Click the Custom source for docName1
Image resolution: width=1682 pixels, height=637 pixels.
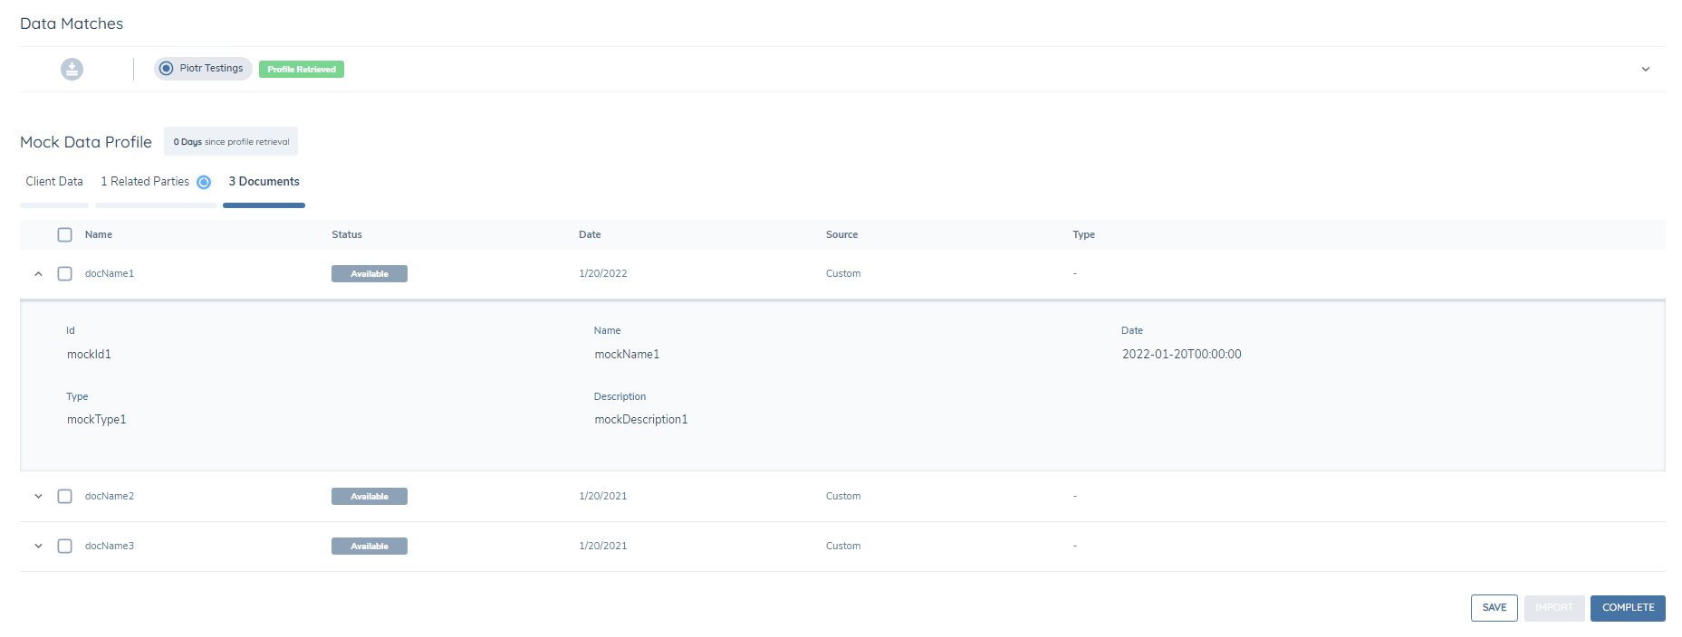(843, 273)
